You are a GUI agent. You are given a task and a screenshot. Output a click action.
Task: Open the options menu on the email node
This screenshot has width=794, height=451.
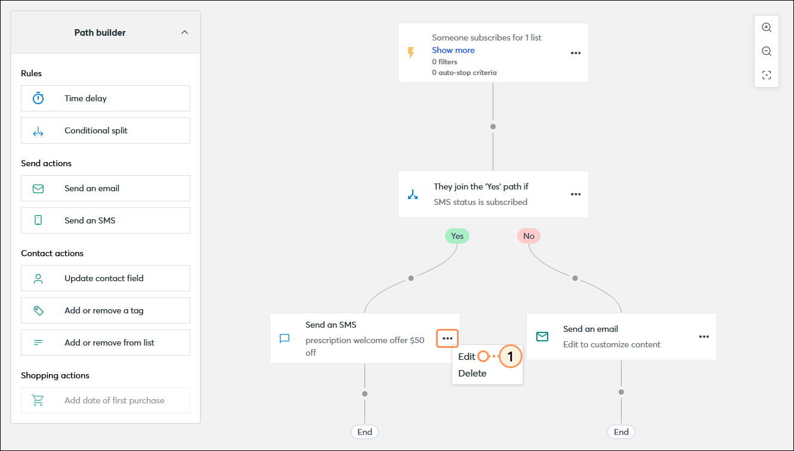click(703, 337)
